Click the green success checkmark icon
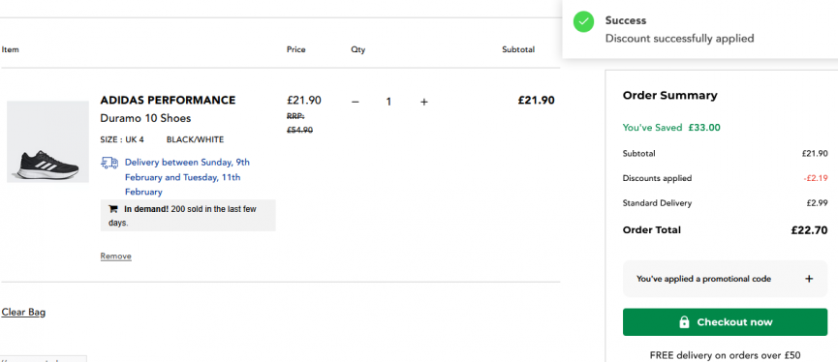This screenshot has height=362, width=838. [583, 22]
